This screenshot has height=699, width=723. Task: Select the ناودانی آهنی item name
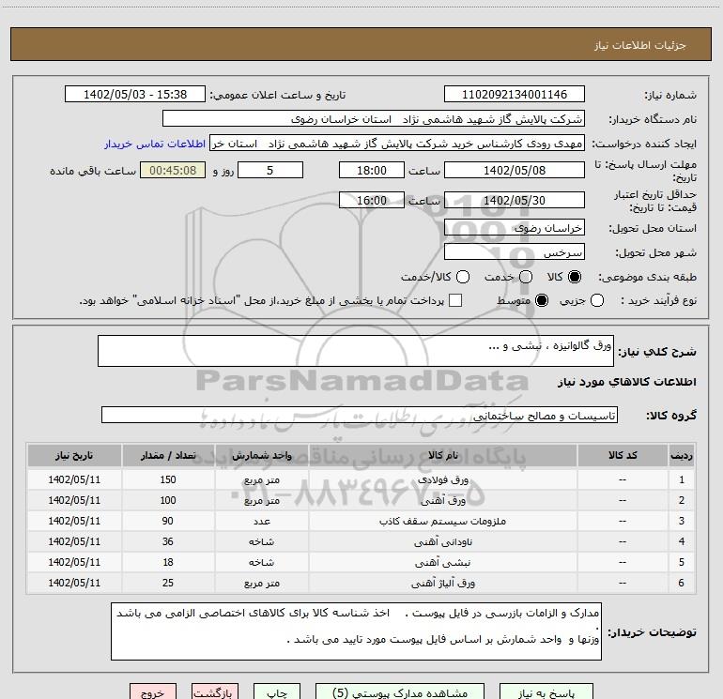[x=443, y=542]
